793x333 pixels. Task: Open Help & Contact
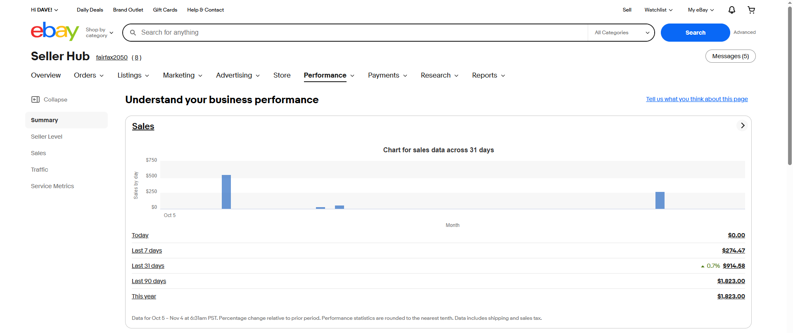205,10
